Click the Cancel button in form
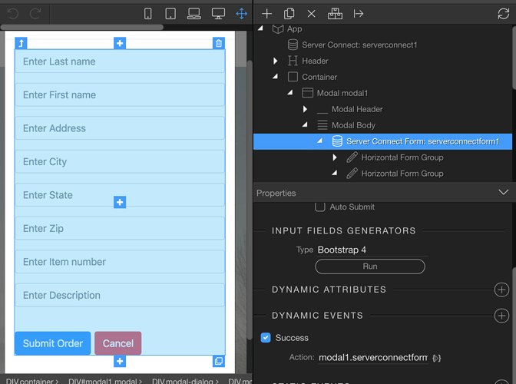This screenshot has width=516, height=384. tap(117, 343)
